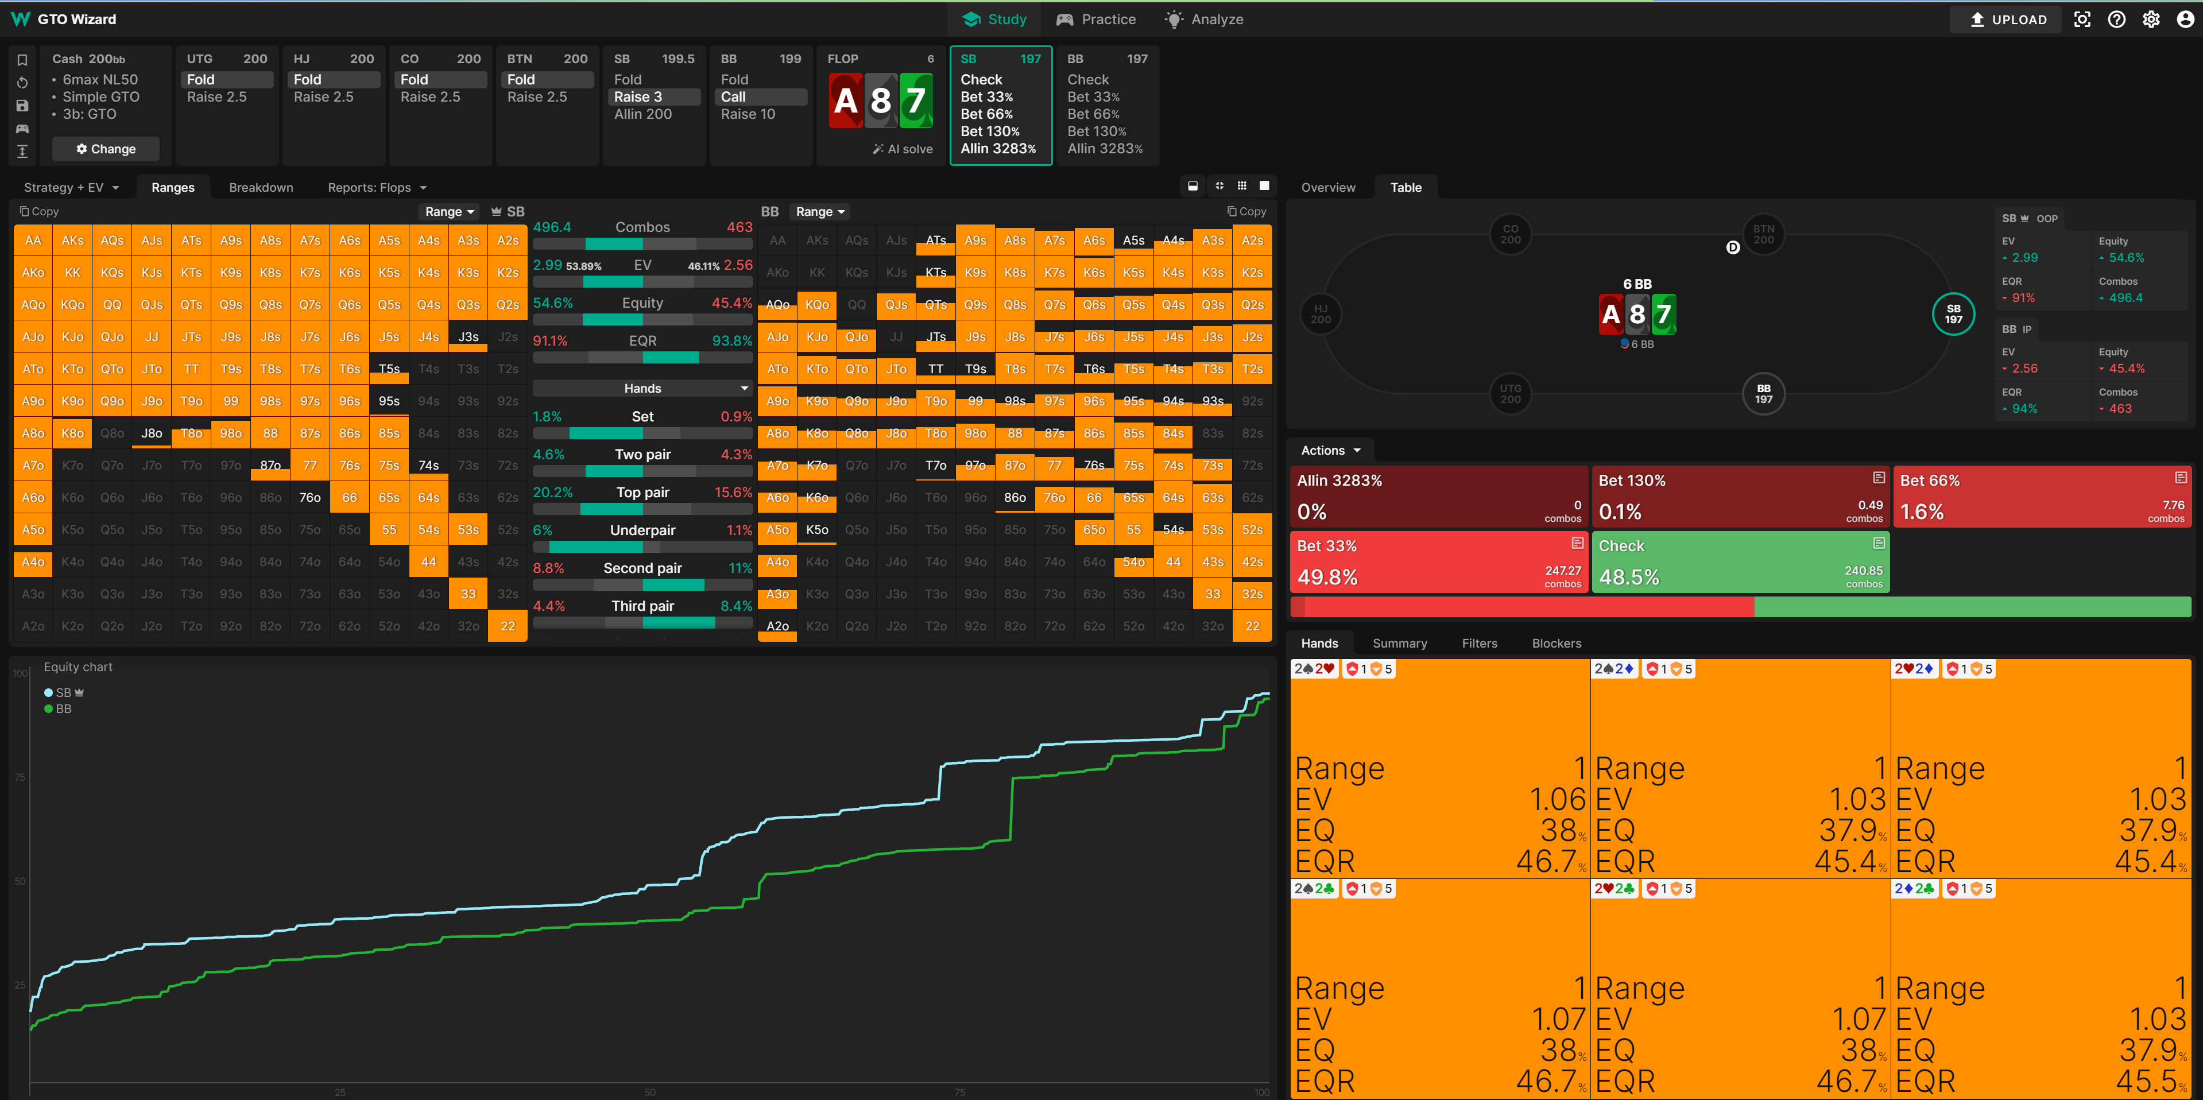Open the Actions dropdown
The width and height of the screenshot is (2203, 1100).
[x=1331, y=451]
